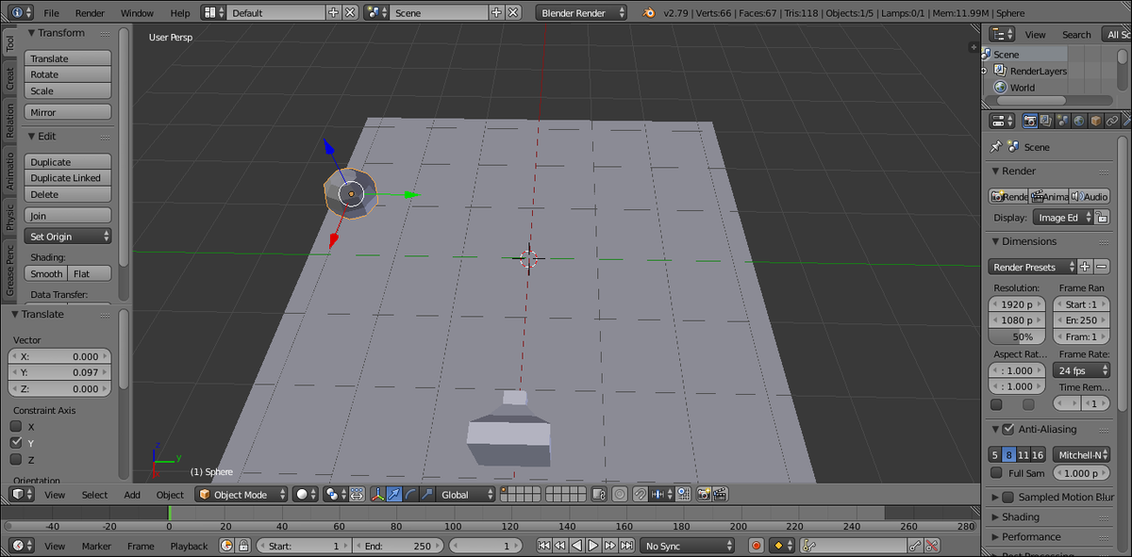The image size is (1132, 557).
Task: Jump to previous keyframe
Action: pos(560,546)
